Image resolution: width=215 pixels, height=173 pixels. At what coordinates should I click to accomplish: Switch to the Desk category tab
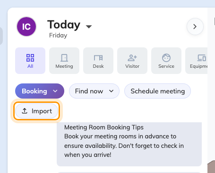coord(98,61)
